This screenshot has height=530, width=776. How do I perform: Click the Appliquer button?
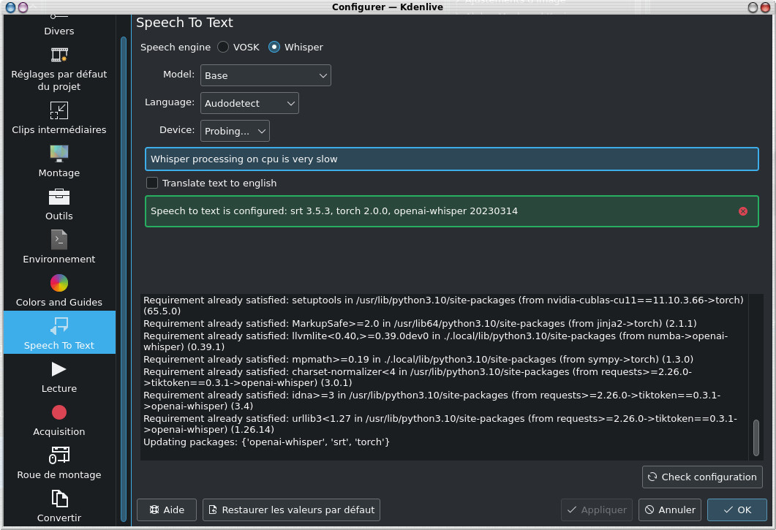click(x=597, y=510)
